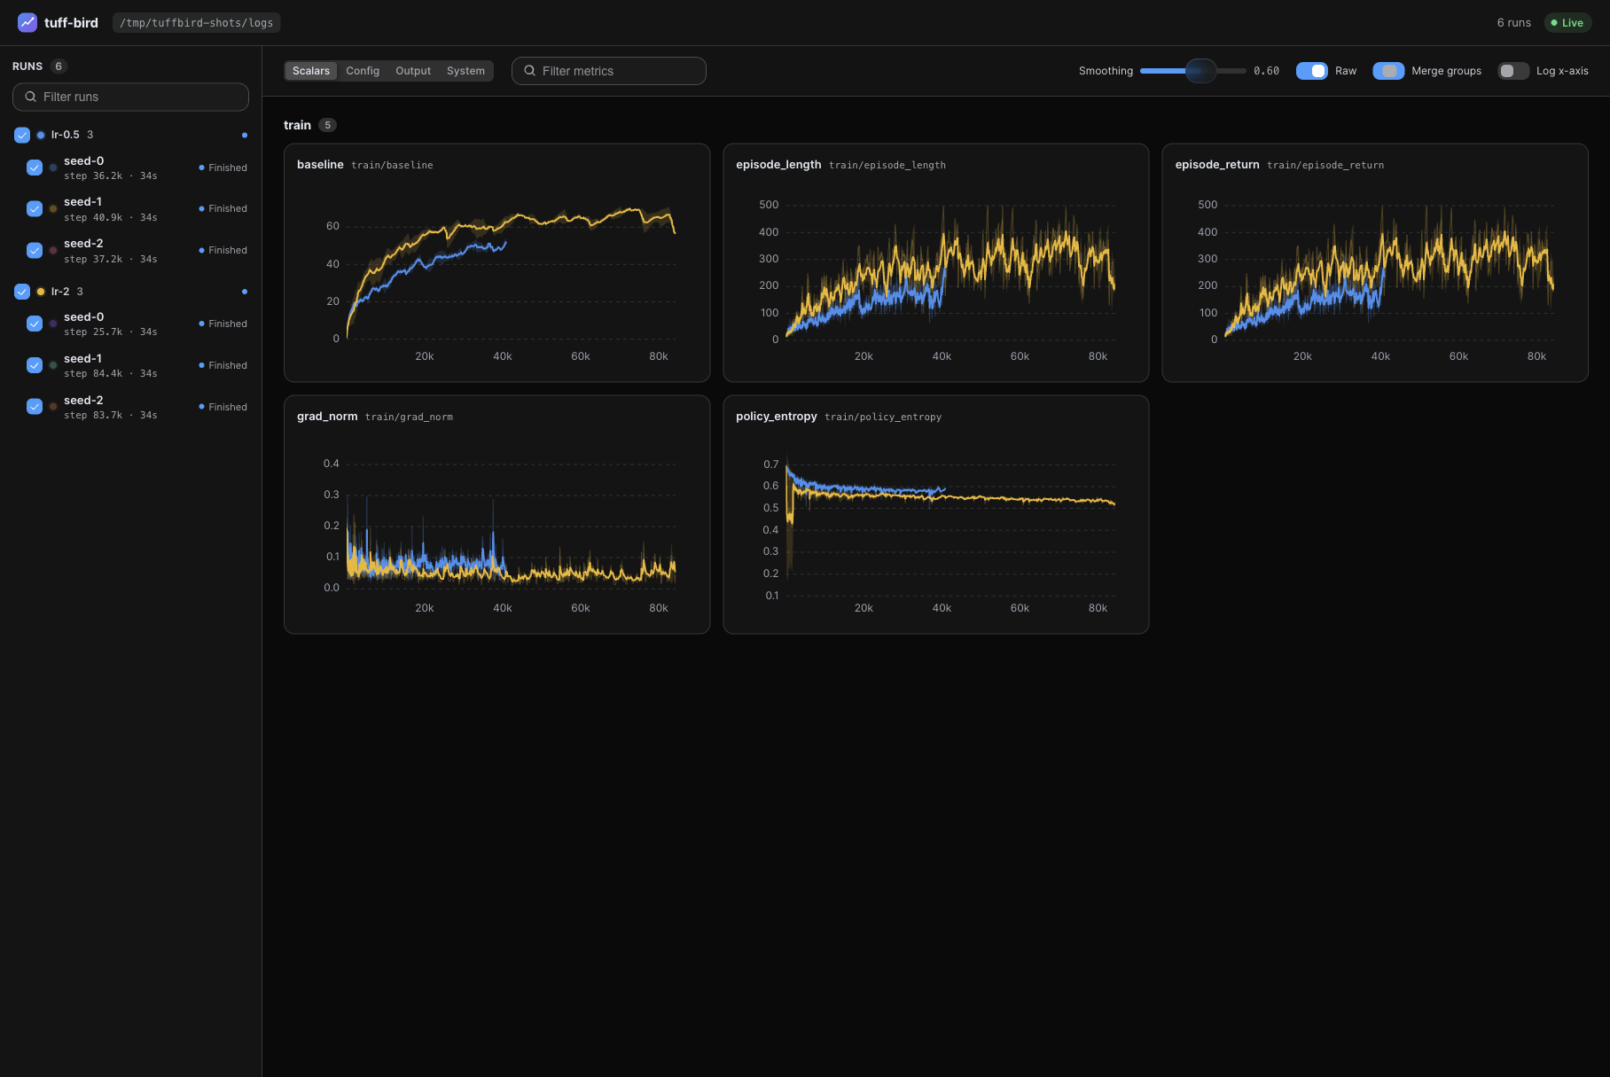Click the blue color dot of lr-0.5 group

coord(41,135)
